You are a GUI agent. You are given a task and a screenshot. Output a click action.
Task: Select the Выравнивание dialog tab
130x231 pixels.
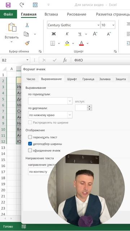(51, 79)
